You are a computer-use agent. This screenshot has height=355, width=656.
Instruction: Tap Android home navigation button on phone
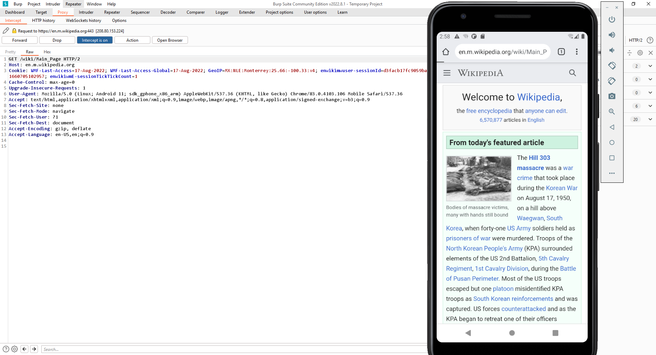click(512, 333)
